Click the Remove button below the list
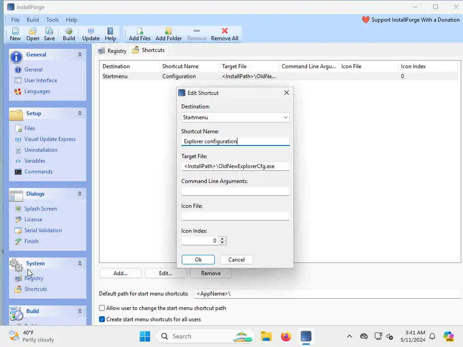Image resolution: width=463 pixels, height=347 pixels. [211, 273]
